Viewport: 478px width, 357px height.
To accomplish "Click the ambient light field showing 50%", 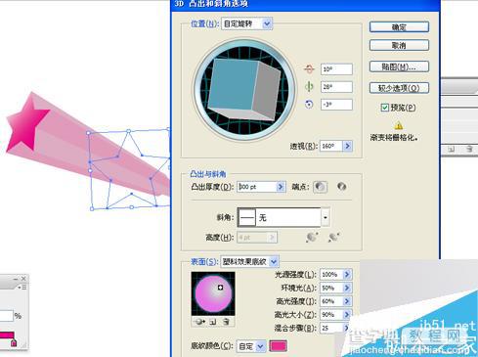I will coord(331,288).
